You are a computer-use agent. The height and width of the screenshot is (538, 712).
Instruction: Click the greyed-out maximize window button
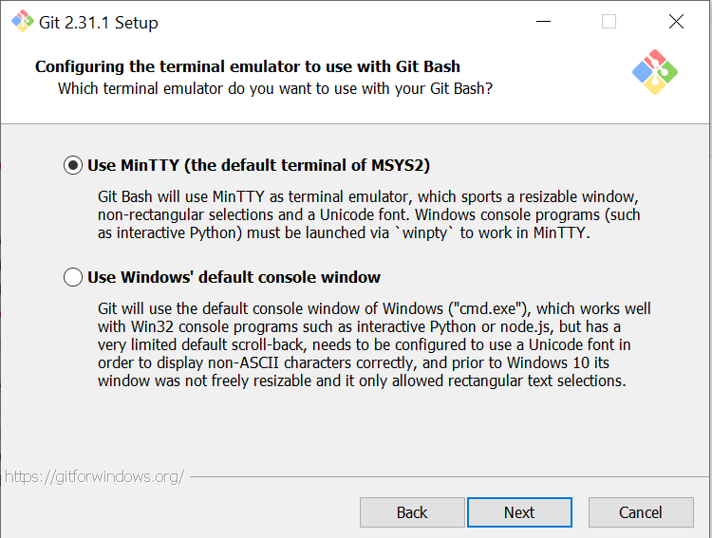coord(609,22)
